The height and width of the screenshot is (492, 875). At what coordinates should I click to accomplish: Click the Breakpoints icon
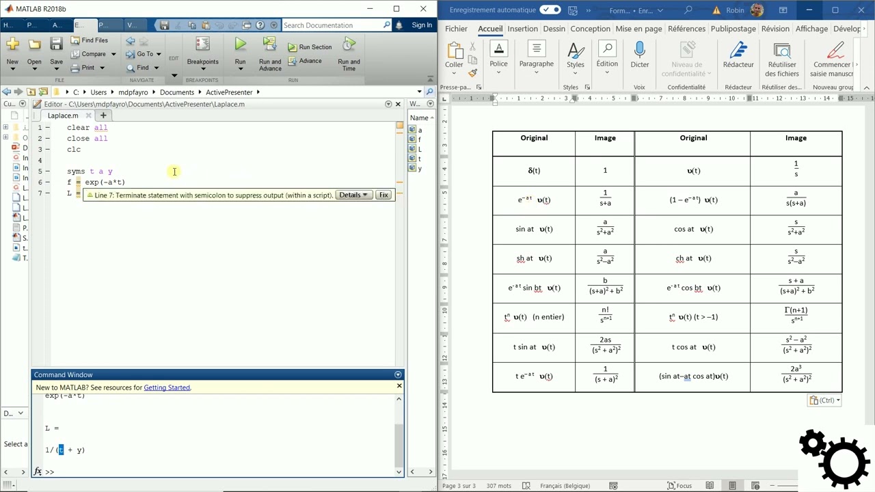(202, 44)
